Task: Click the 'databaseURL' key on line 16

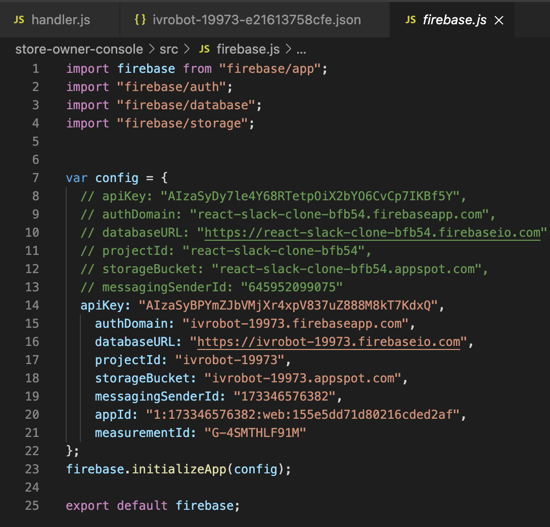Action: [135, 342]
